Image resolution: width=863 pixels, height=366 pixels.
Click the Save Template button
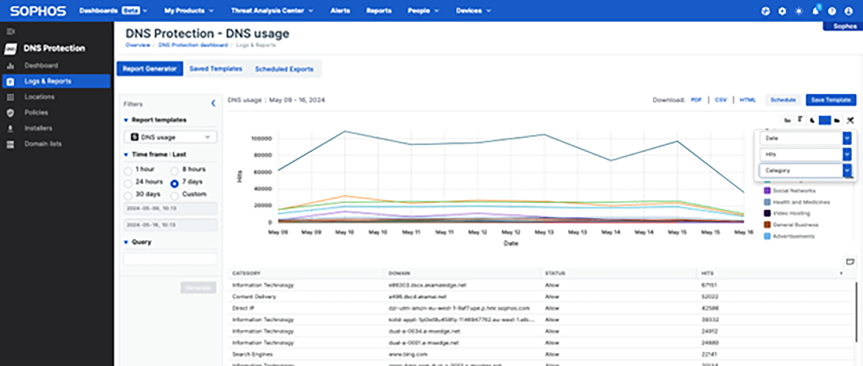830,99
